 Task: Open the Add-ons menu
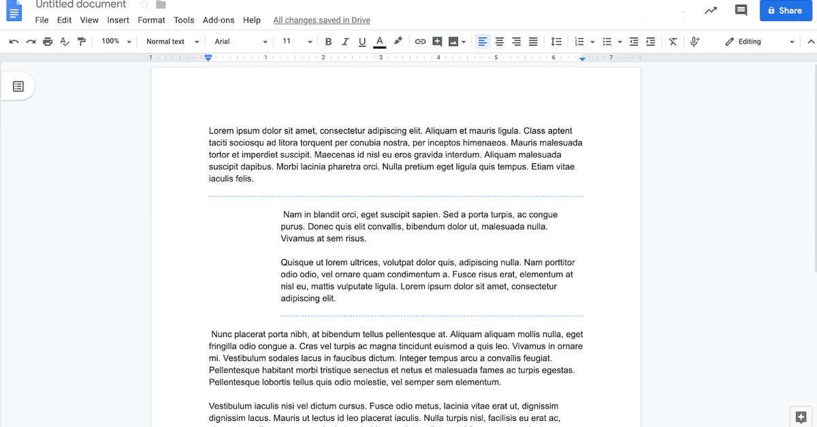tap(219, 20)
